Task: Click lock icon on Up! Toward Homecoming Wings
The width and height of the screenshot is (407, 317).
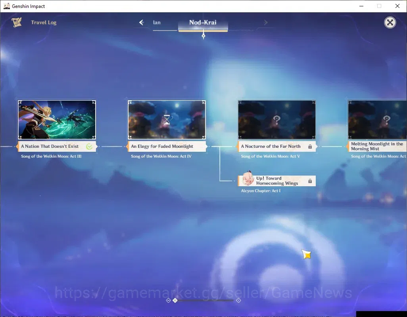Action: click(x=310, y=181)
